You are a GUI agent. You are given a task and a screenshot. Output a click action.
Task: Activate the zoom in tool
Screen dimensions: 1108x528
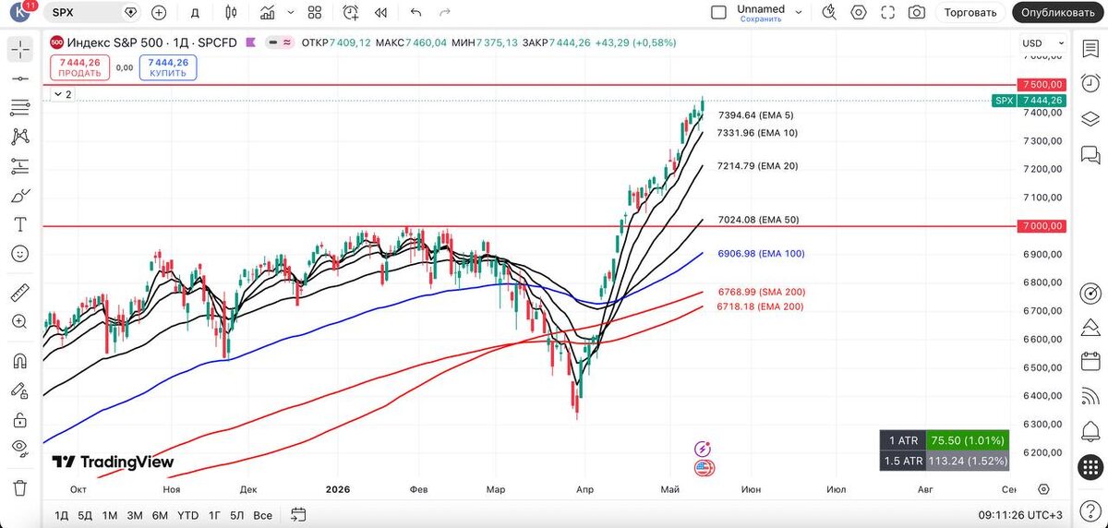[x=20, y=321]
